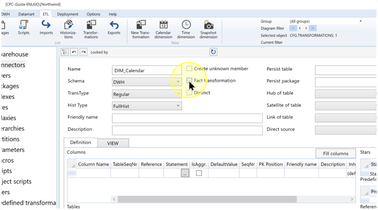
Task: Click the SeqNr column header
Action: tap(248, 164)
